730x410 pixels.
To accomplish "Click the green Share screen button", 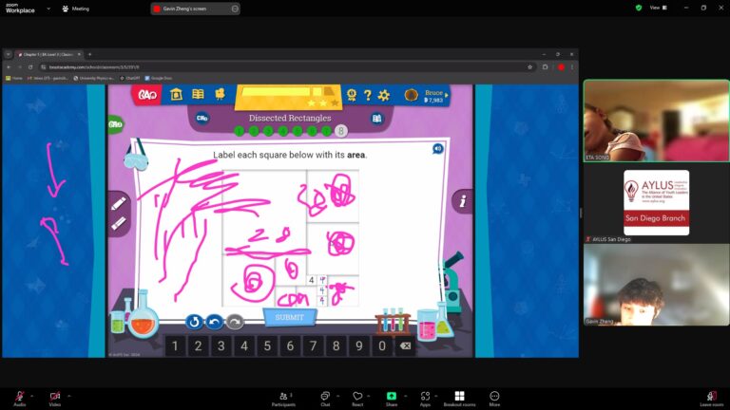I will tap(391, 399).
